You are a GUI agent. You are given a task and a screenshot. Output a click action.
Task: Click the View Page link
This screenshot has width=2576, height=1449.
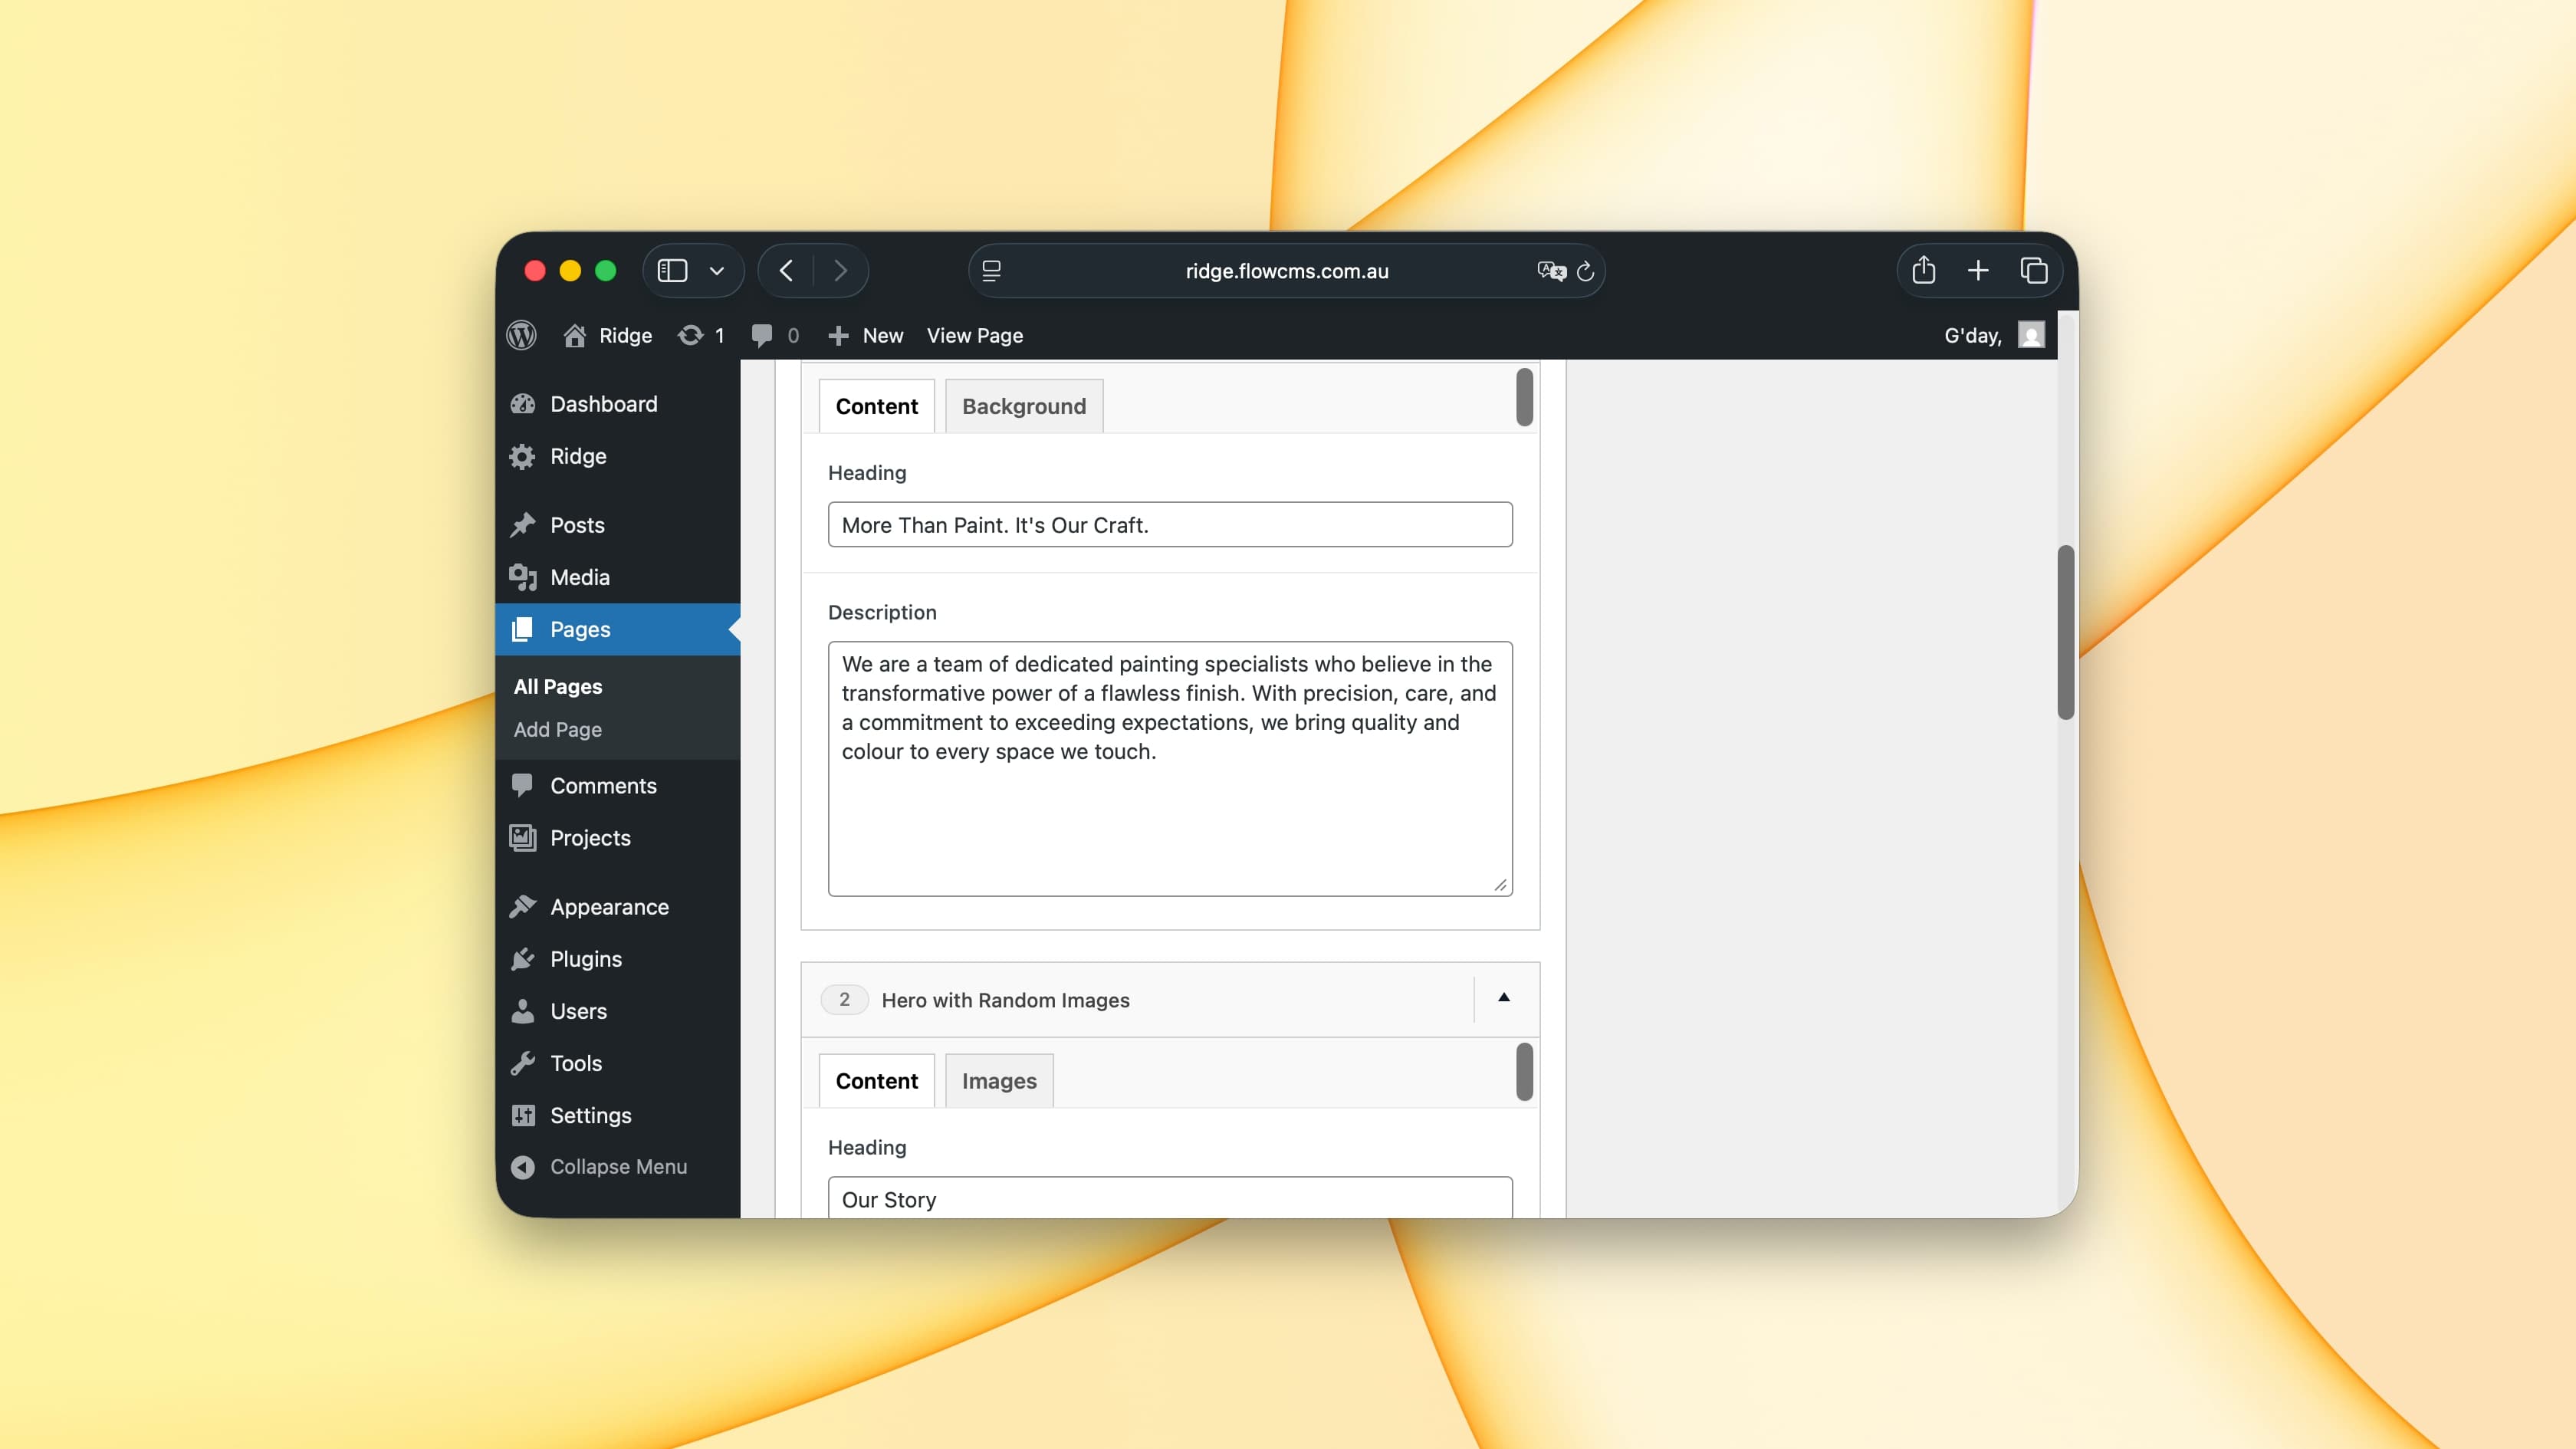coord(974,335)
